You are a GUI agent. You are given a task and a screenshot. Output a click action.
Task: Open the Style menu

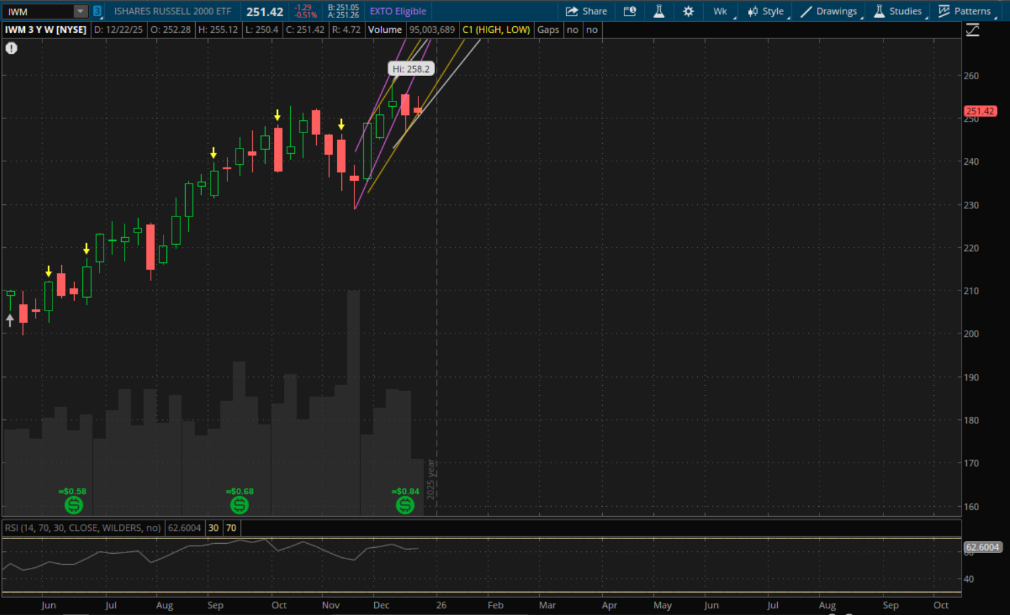(766, 11)
